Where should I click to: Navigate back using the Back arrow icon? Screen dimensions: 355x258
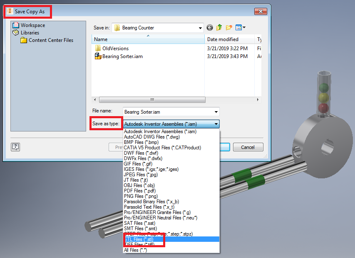[209, 27]
